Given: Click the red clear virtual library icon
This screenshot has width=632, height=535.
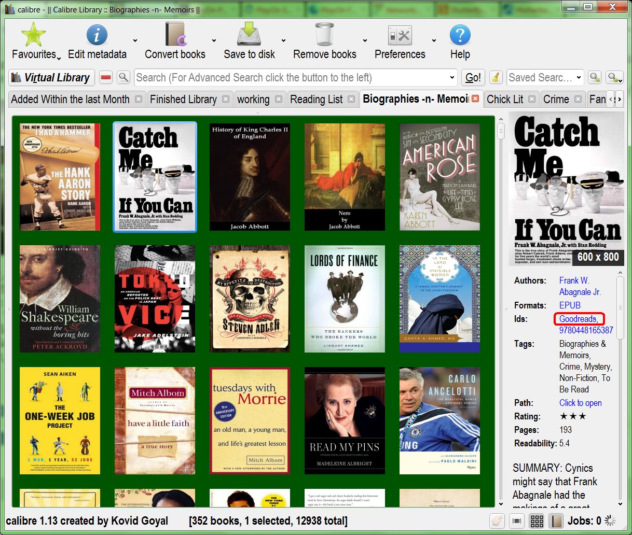Looking at the screenshot, I should coord(106,78).
